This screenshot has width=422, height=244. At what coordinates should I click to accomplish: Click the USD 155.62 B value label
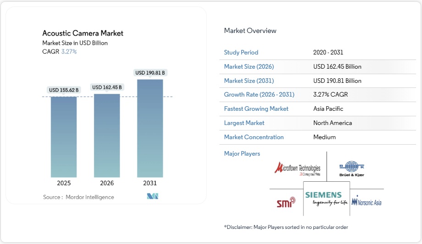pyautogui.click(x=64, y=90)
